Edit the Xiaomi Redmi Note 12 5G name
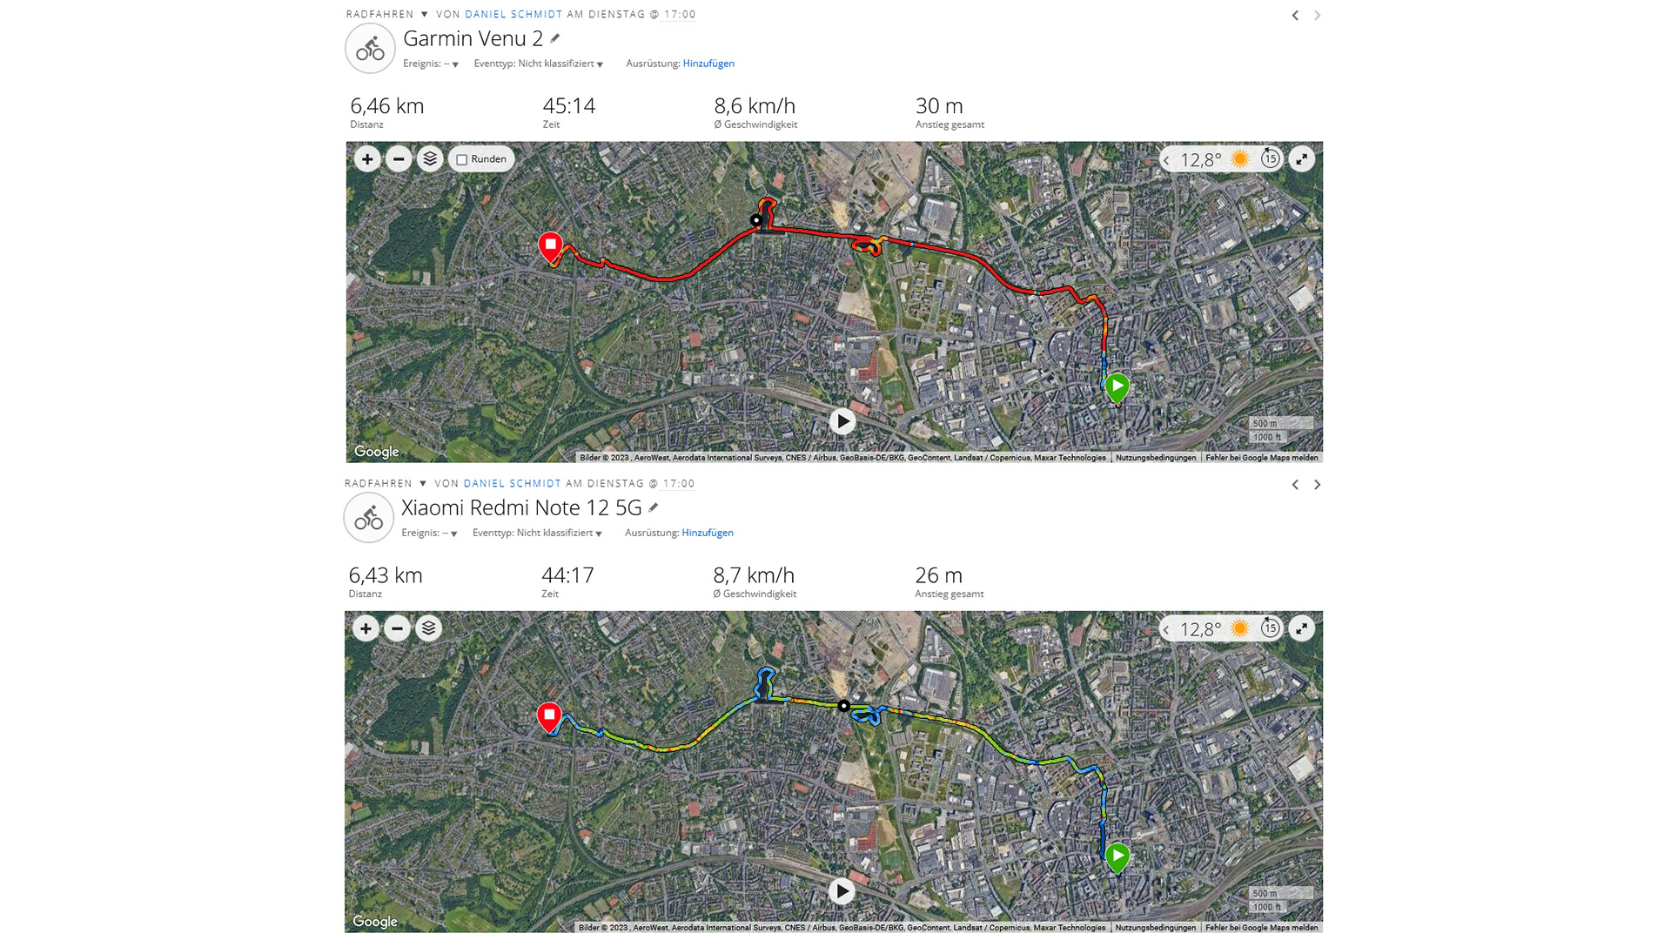 click(654, 507)
